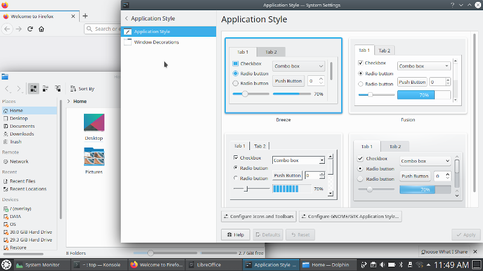Screen dimensions: 483x271
Task: Click spinbox arrows in Breeze preview
Action: [x=321, y=81]
